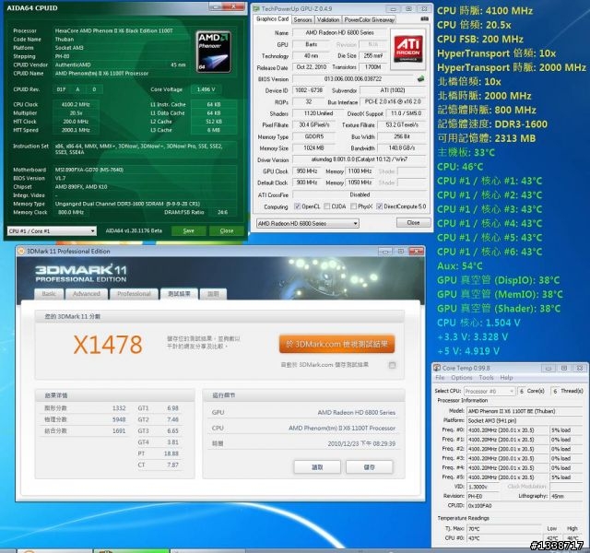
Task: Click the GPU-Z Name field
Action: coord(339,33)
